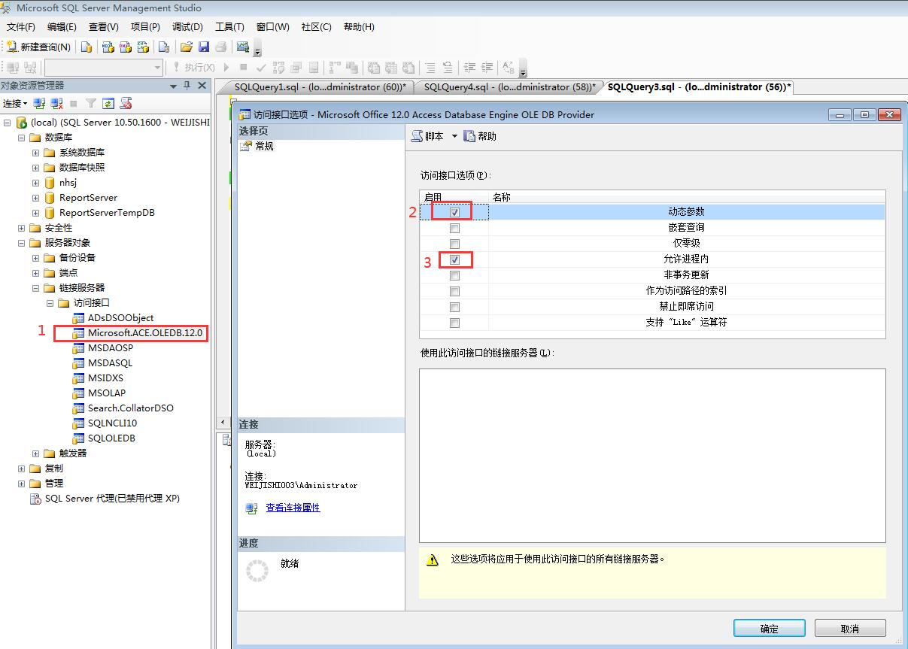Pin the Object Explorer panel with pushpin
The width and height of the screenshot is (908, 649).
click(x=187, y=85)
